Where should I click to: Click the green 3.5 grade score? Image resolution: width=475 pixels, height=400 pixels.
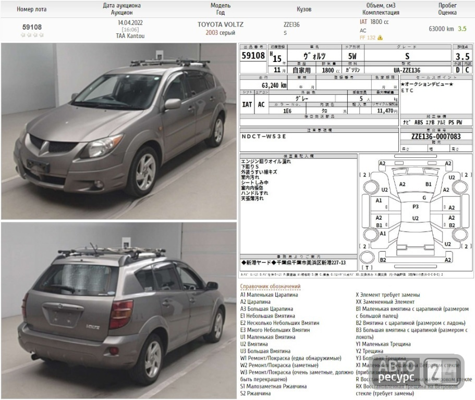[x=462, y=29]
